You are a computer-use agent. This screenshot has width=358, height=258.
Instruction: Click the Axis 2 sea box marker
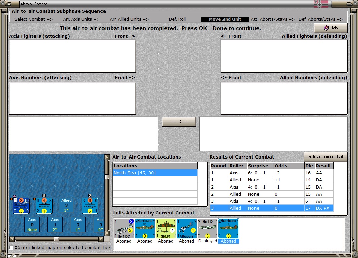click(78, 224)
